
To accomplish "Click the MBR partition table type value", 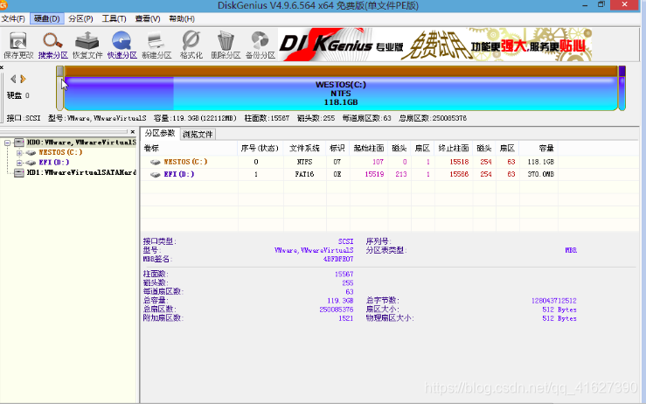I will tap(571, 250).
